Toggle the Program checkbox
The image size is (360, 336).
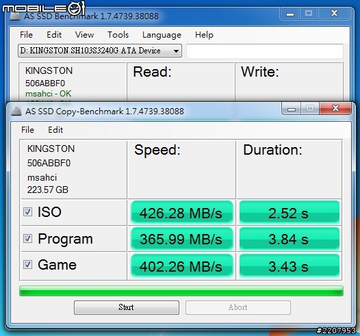[x=28, y=239]
